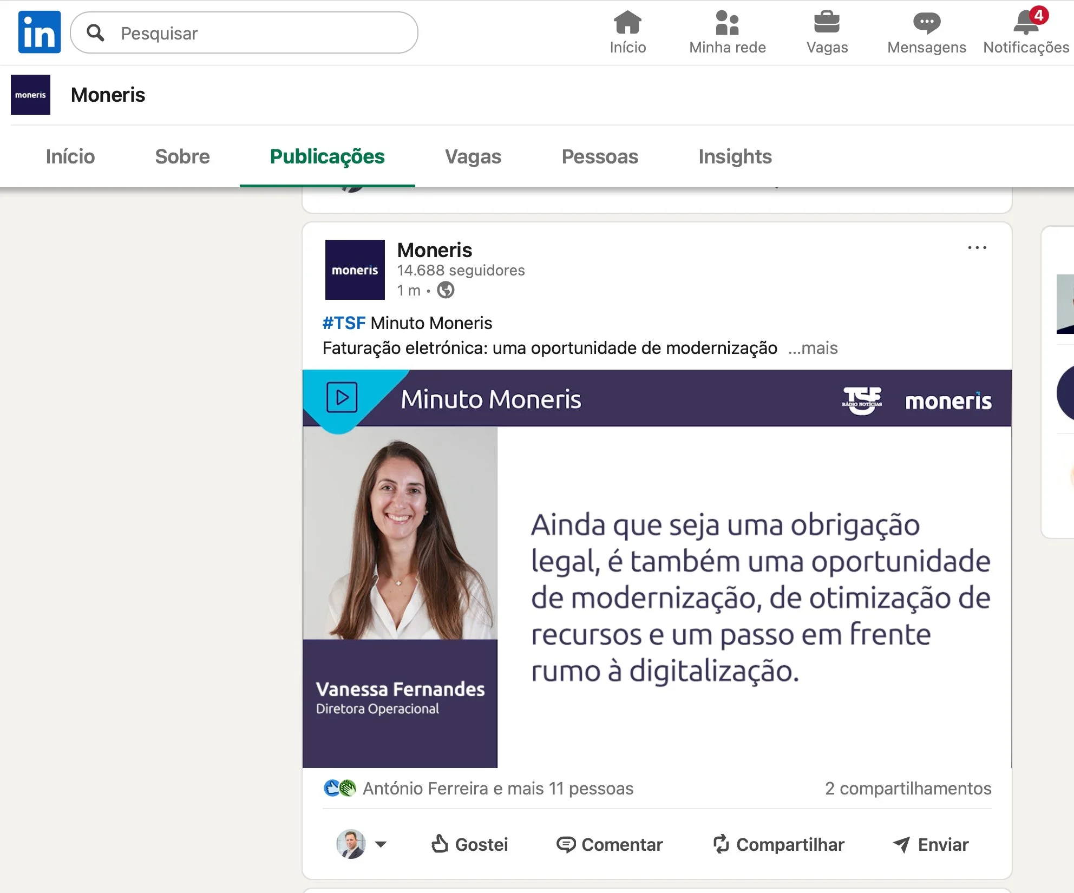
Task: Click Enviar to send post
Action: tap(930, 844)
